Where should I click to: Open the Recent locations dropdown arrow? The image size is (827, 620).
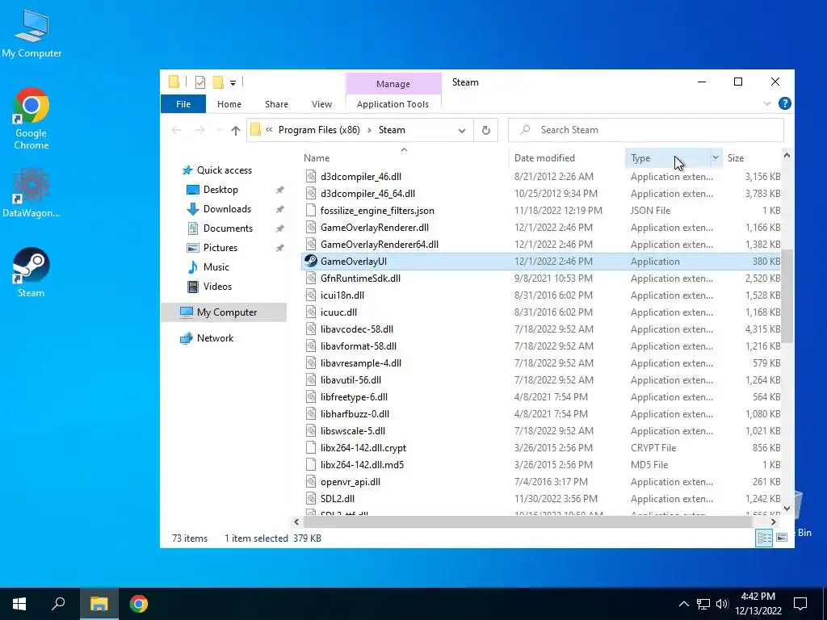(x=219, y=130)
